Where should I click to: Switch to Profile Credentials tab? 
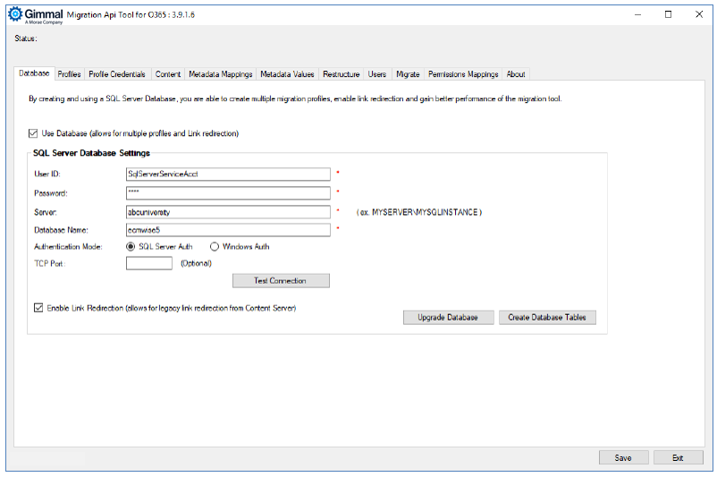click(117, 74)
